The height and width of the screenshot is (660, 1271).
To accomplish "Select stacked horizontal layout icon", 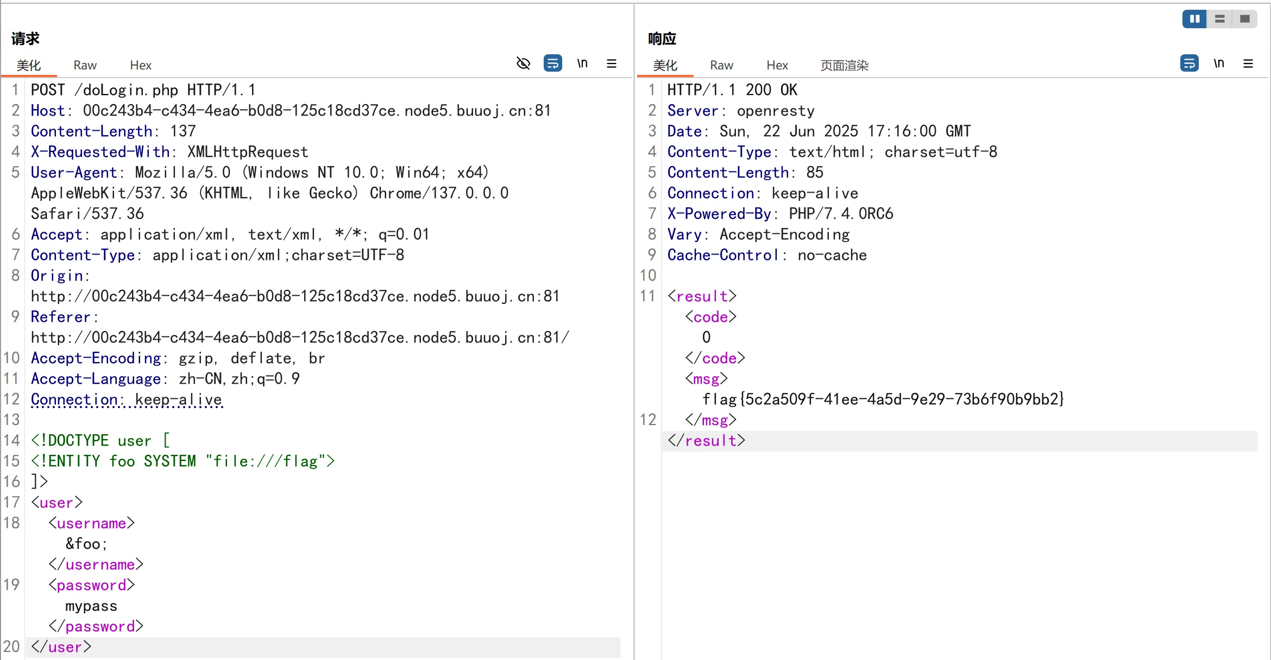I will click(1219, 19).
